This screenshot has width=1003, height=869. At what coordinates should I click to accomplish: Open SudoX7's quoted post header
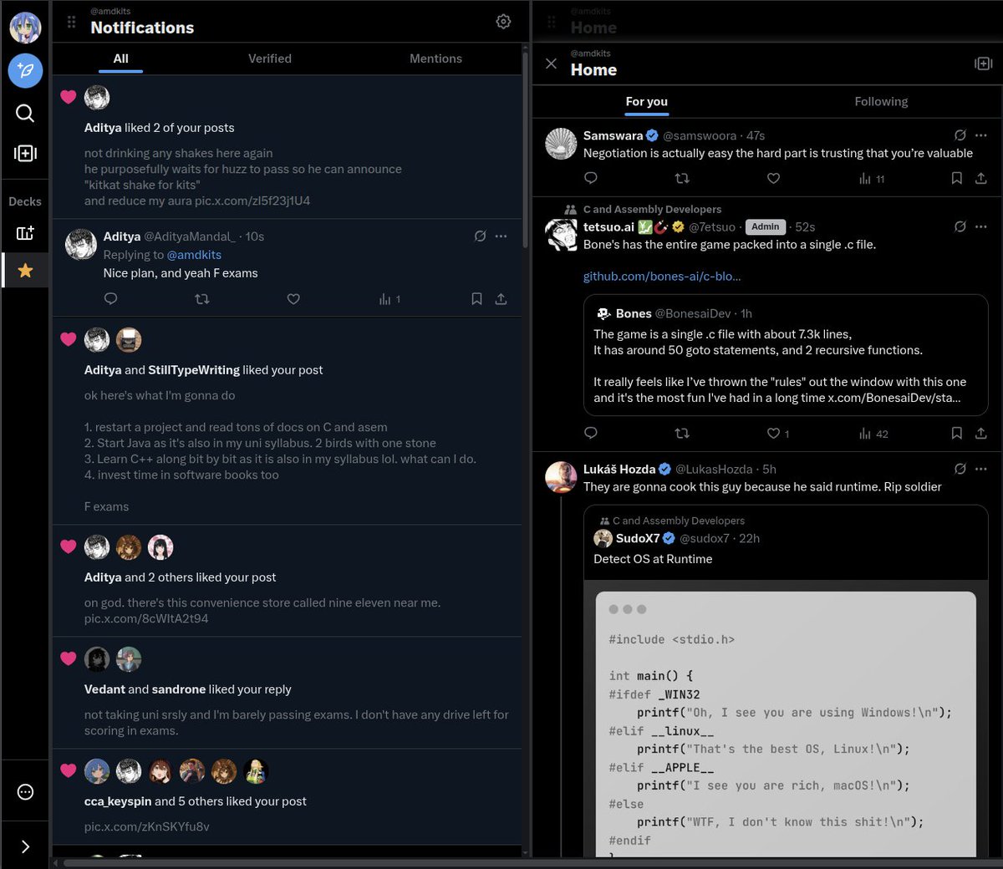[x=676, y=538]
